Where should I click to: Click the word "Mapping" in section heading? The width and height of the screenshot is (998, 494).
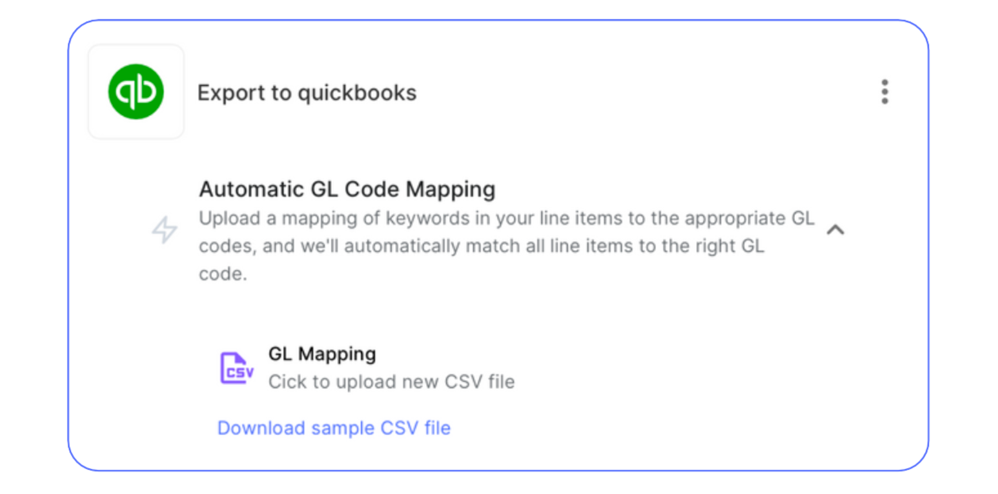[x=450, y=190]
